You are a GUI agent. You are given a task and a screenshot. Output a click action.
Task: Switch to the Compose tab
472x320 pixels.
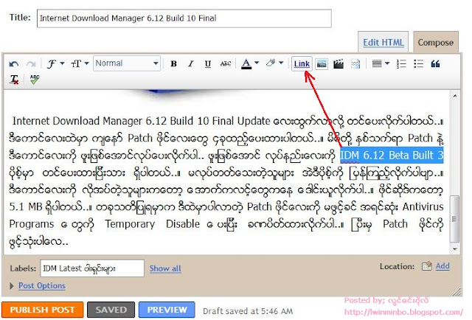point(436,43)
